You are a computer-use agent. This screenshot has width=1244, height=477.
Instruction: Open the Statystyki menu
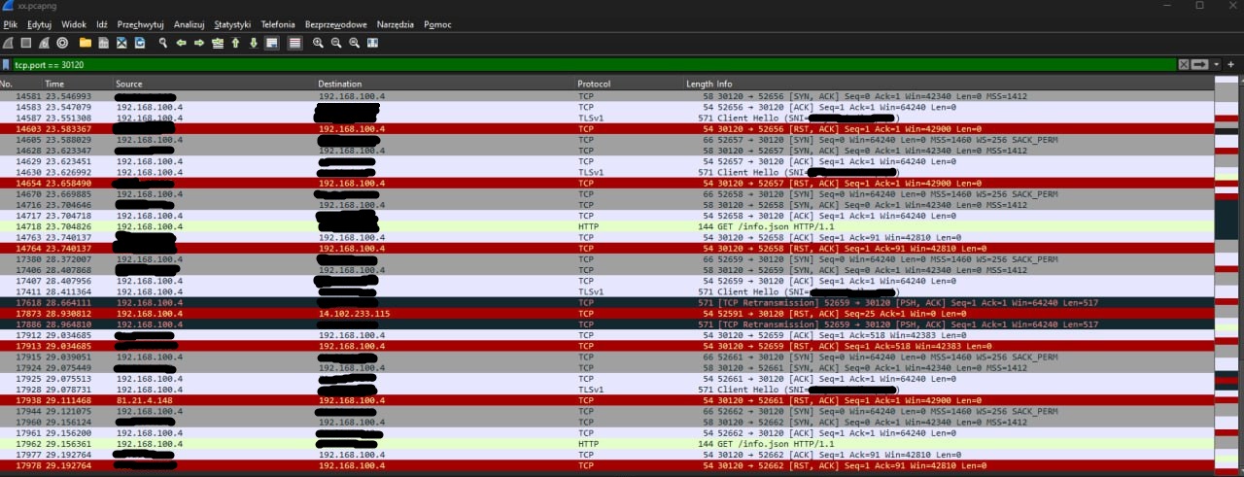pos(231,23)
